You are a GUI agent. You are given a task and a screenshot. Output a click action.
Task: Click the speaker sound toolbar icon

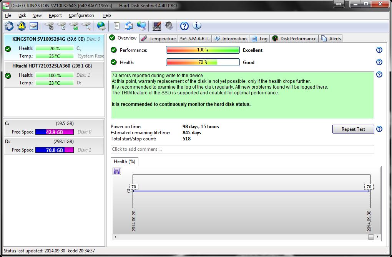pyautogui.click(x=169, y=26)
